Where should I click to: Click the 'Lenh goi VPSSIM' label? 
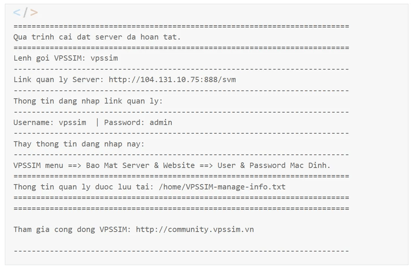click(x=49, y=58)
